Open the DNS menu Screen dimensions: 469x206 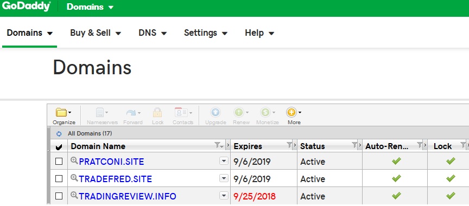click(x=153, y=33)
